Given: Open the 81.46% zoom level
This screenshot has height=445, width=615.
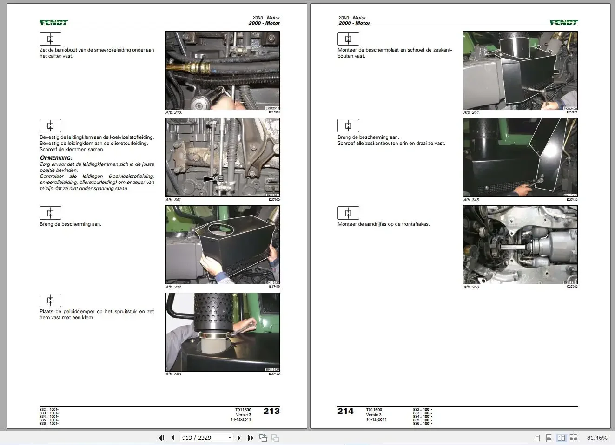Looking at the screenshot, I should pyautogui.click(x=597, y=438).
